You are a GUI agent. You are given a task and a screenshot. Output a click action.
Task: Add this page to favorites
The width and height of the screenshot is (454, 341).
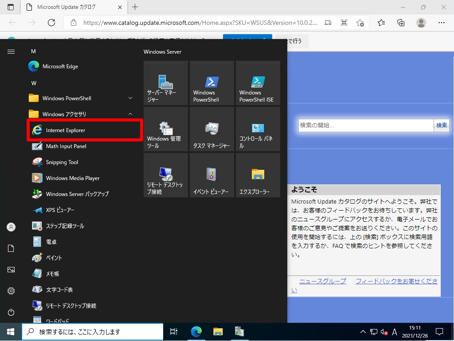[x=360, y=23]
